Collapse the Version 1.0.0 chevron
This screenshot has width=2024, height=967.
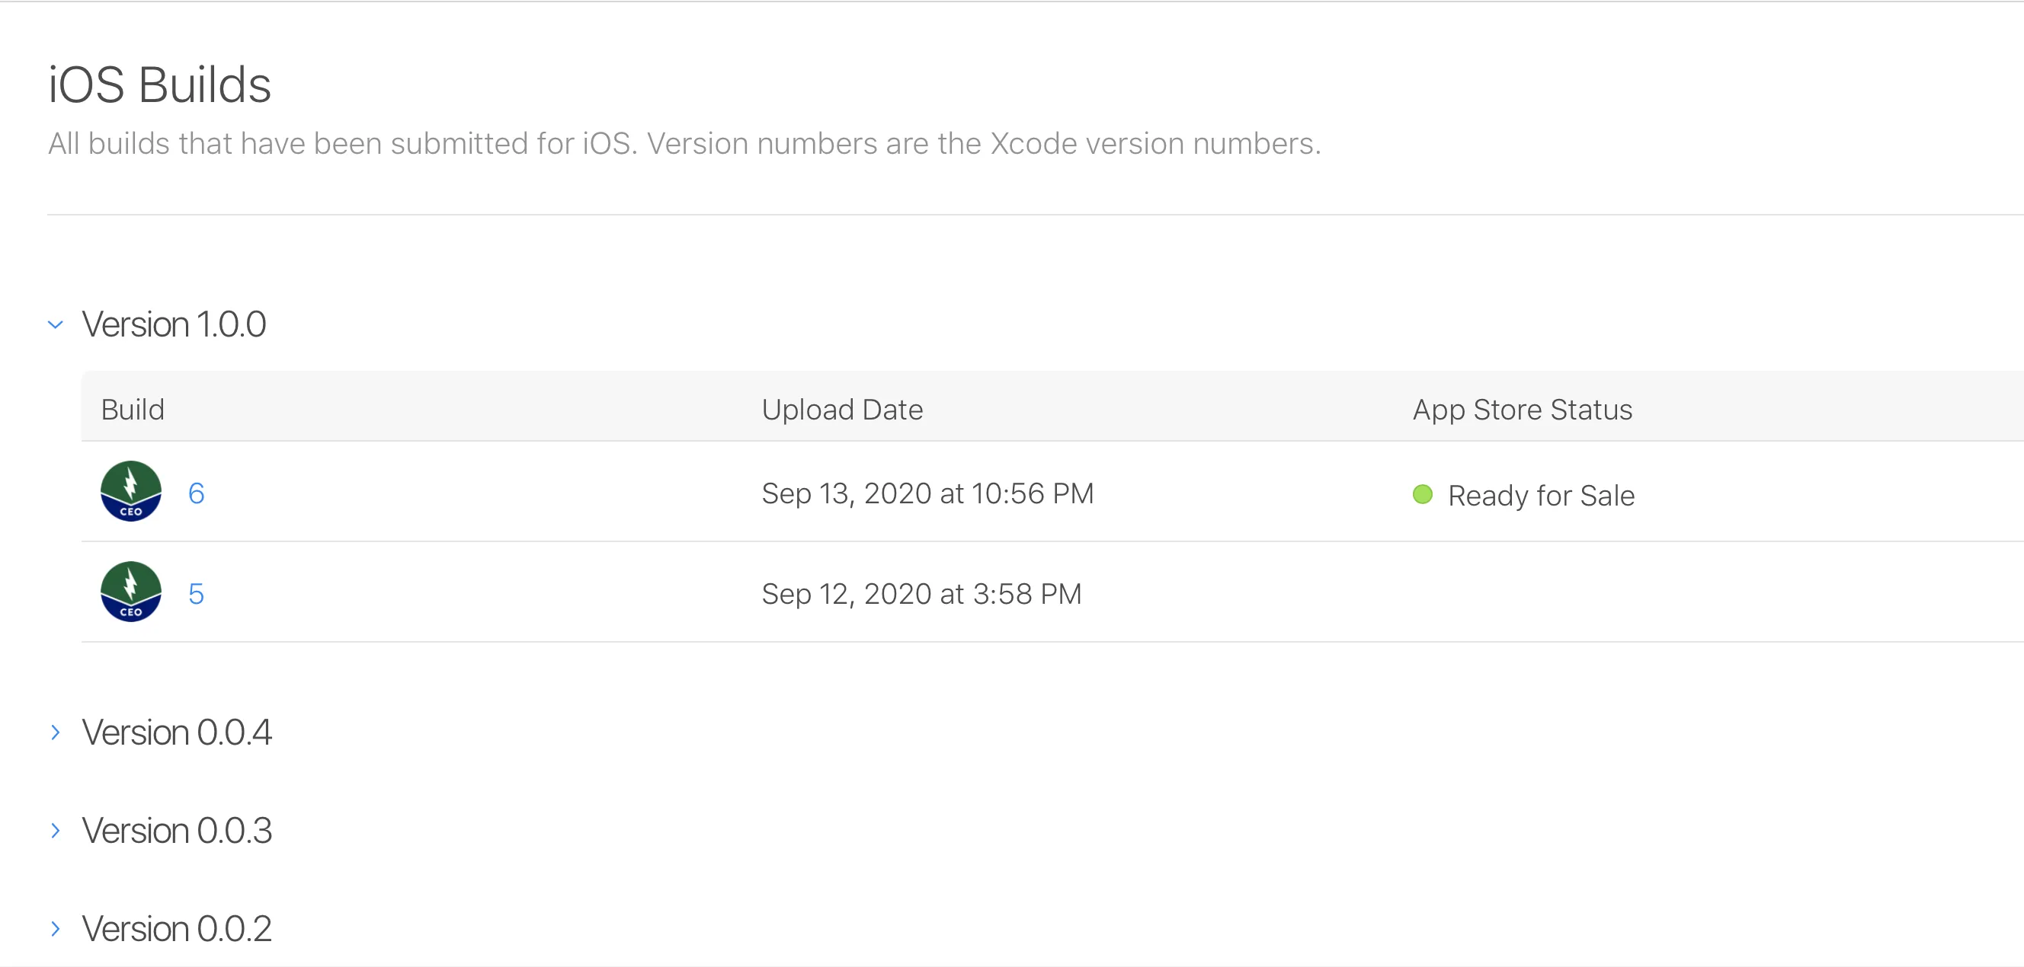[55, 324]
